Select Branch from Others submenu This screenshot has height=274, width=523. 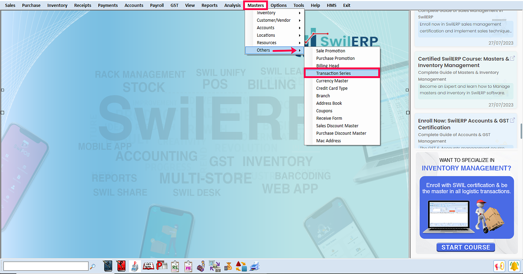click(342, 96)
